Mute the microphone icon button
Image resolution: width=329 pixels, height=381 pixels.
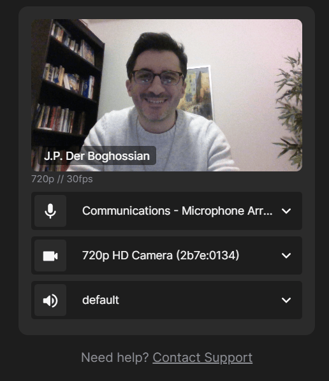click(50, 211)
